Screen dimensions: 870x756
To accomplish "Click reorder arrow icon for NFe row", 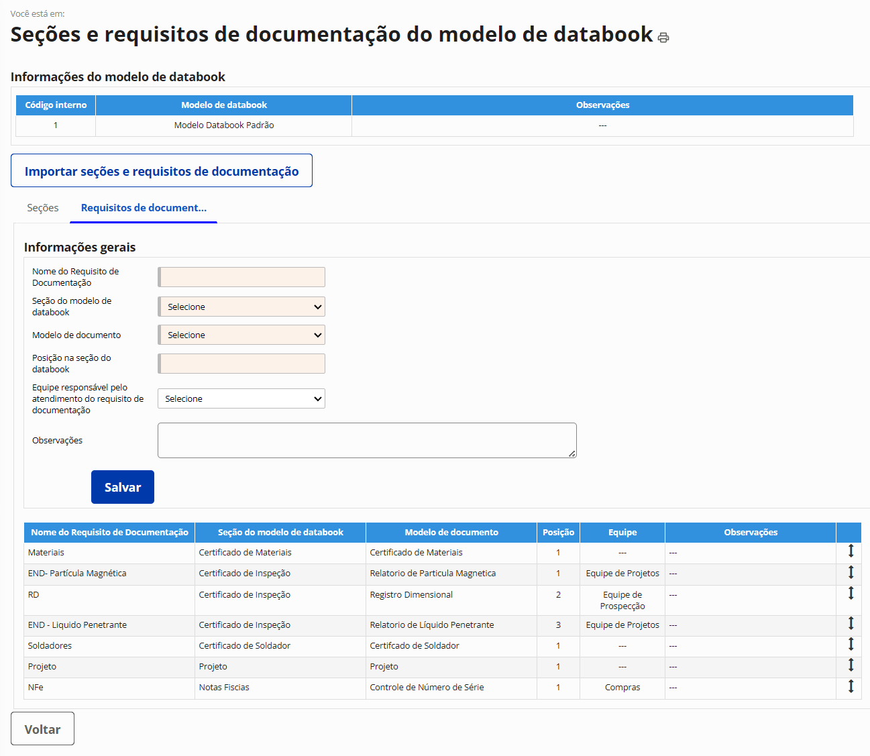I will point(851,686).
